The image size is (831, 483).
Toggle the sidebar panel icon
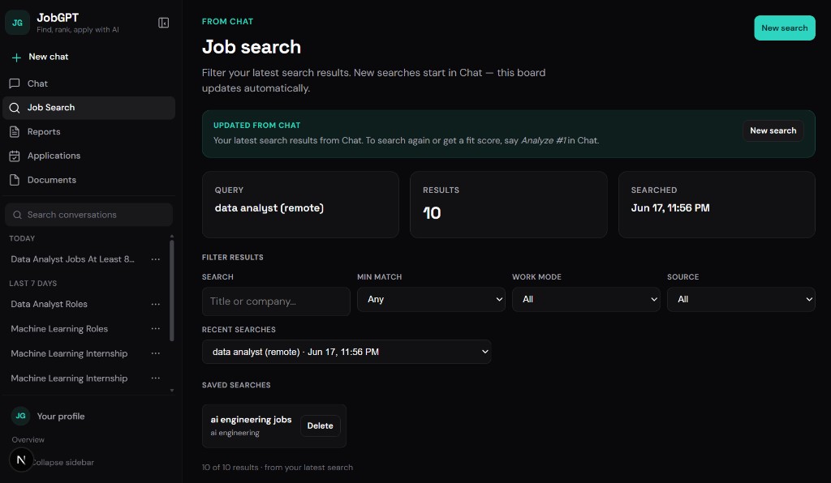[163, 23]
